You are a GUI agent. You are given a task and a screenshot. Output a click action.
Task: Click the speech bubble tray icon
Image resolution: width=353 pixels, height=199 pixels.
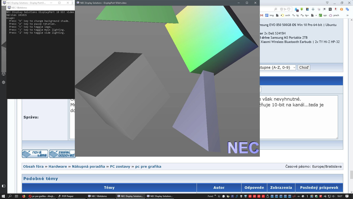point(223,196)
